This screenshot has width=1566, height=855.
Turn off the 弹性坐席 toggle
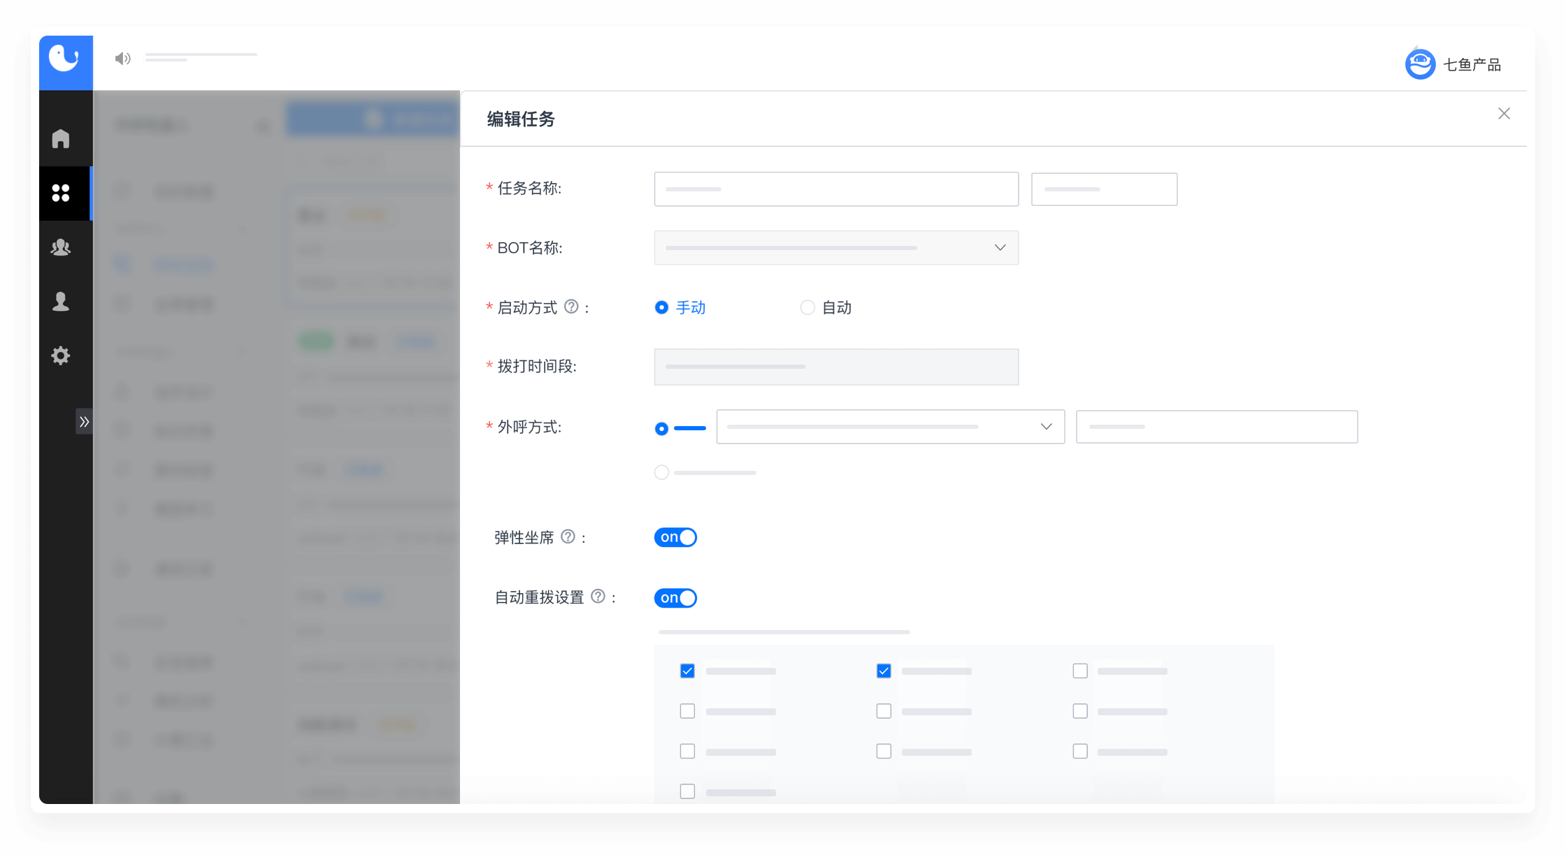(675, 537)
